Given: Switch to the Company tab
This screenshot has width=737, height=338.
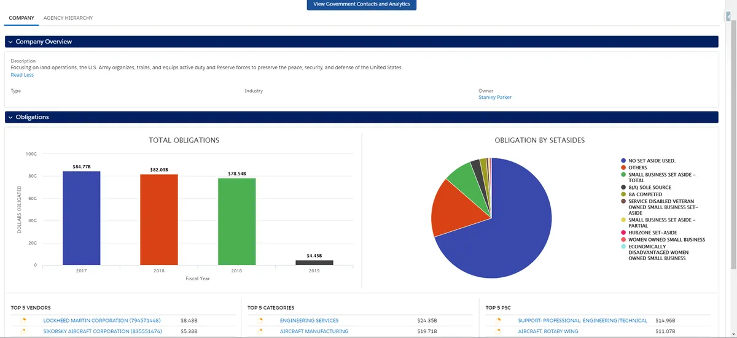Looking at the screenshot, I should click(x=21, y=18).
